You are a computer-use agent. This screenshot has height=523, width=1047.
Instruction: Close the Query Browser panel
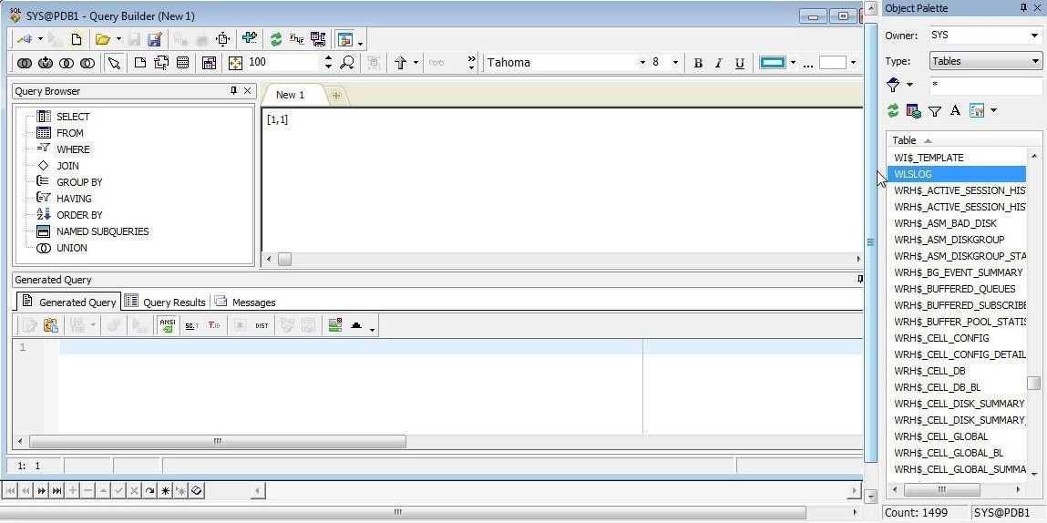pos(248,91)
